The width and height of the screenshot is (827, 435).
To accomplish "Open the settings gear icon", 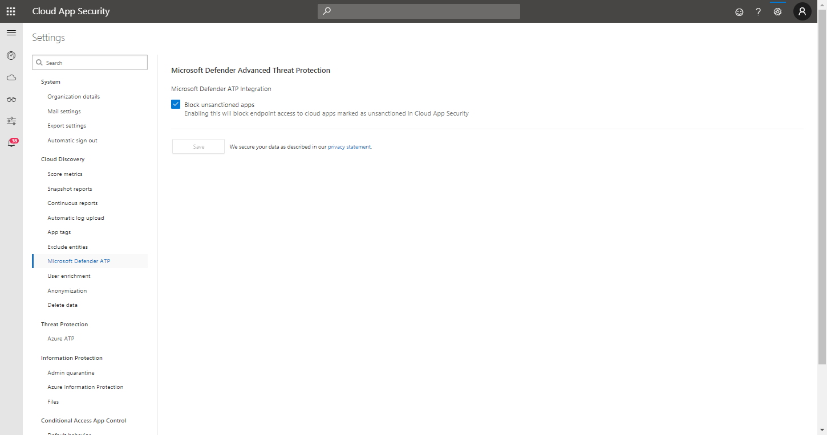I will [777, 11].
